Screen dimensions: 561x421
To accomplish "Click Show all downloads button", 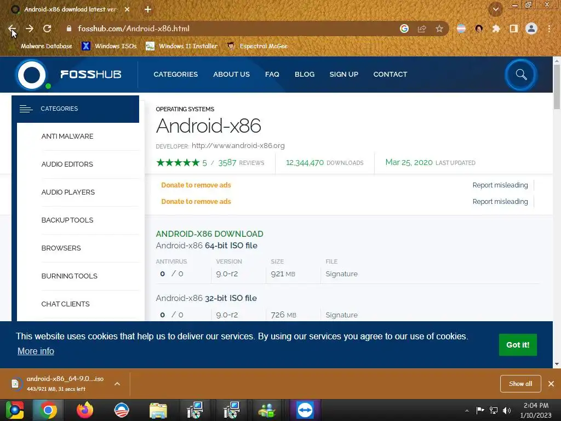I will click(x=520, y=384).
